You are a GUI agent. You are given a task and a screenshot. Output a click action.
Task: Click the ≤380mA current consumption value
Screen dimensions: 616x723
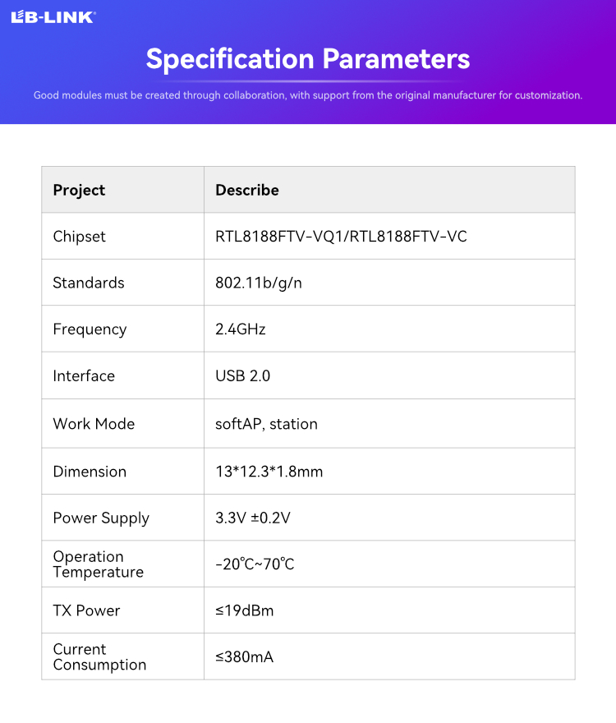(x=245, y=656)
